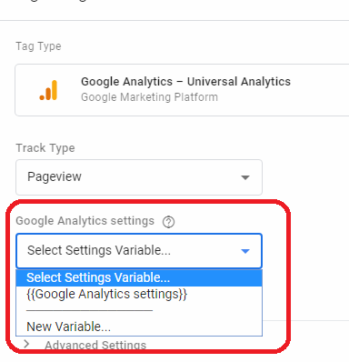Viewport: 349px width, 362px height.
Task: Click the Track Type field label
Action: point(45,148)
